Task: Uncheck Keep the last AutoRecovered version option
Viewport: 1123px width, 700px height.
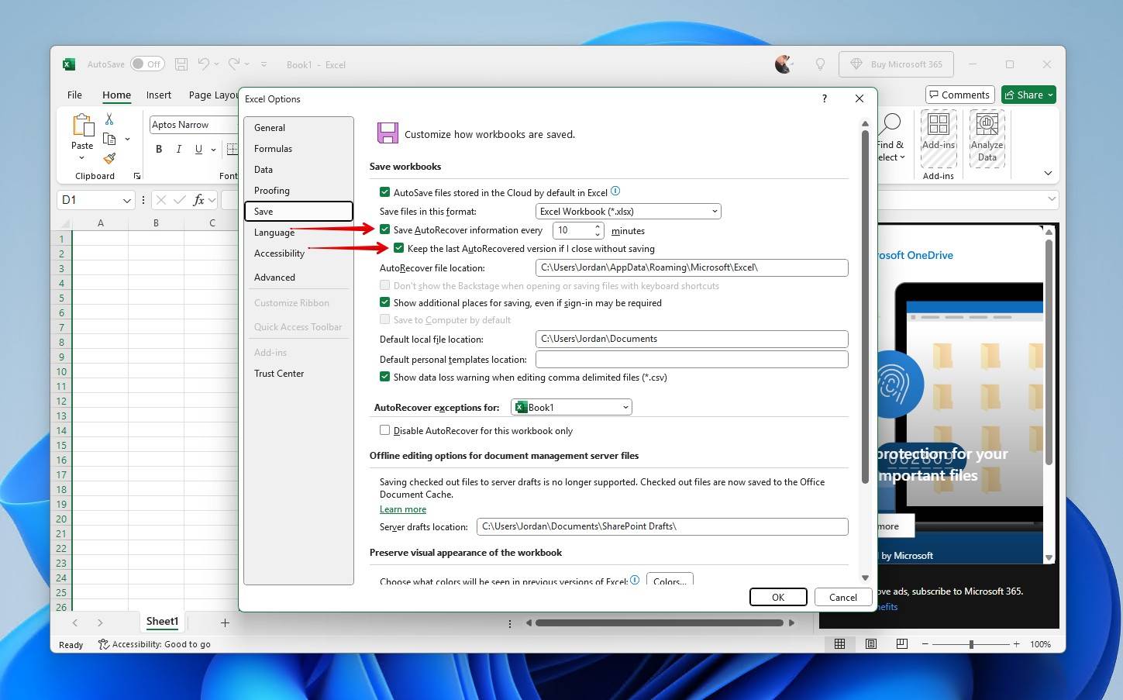Action: pos(399,248)
